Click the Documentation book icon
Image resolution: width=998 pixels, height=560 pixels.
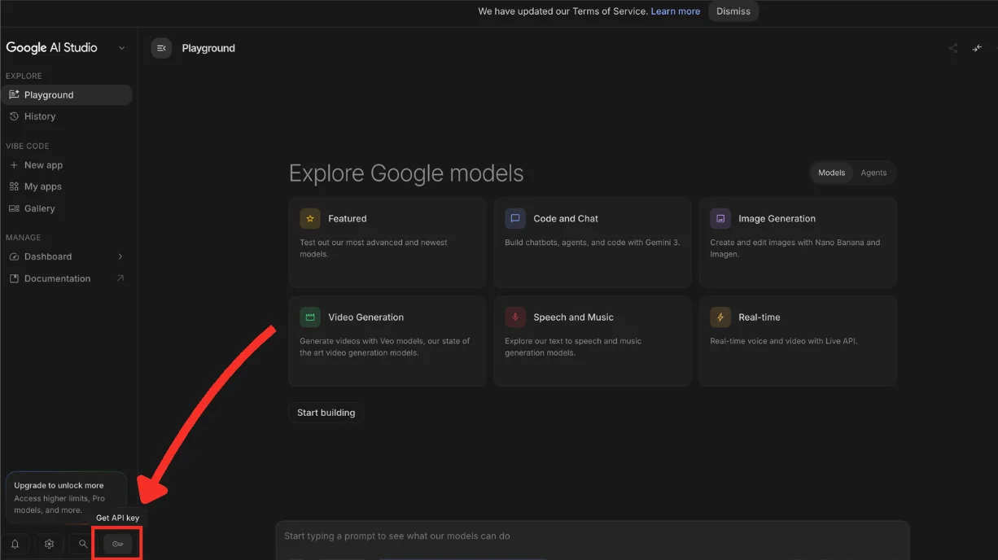pos(14,278)
